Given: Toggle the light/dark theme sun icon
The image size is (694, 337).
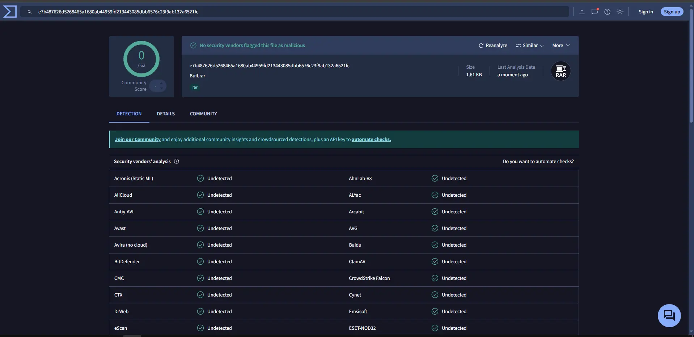Looking at the screenshot, I should pyautogui.click(x=620, y=12).
